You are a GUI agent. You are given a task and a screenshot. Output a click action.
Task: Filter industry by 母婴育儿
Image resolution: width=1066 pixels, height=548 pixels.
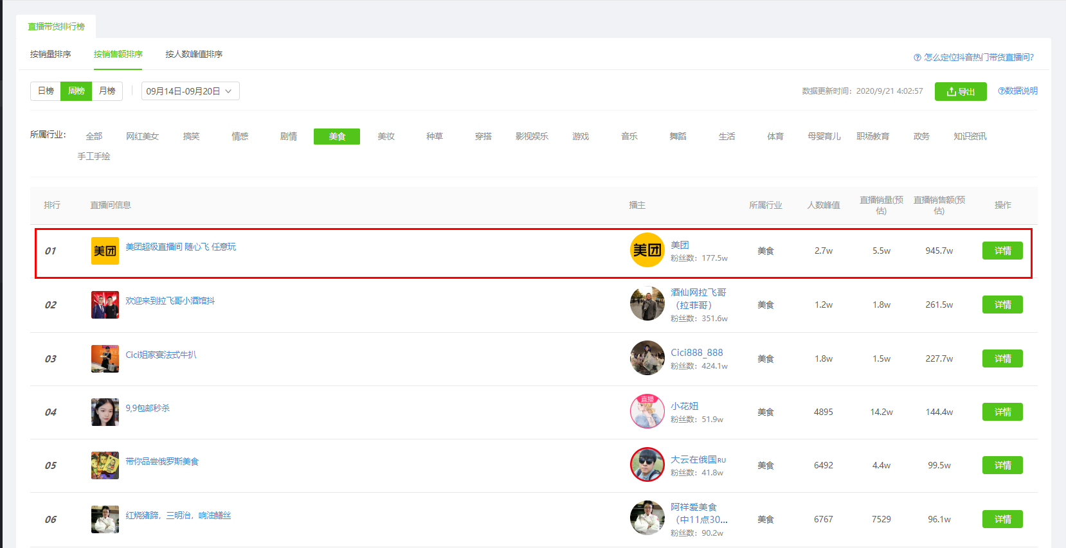(824, 136)
